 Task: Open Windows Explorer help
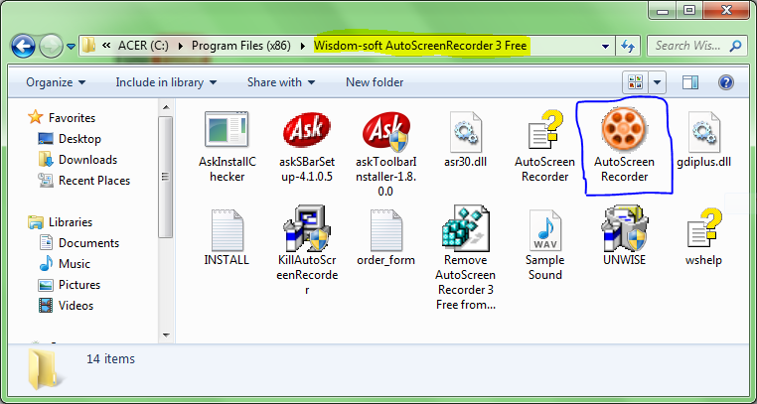tap(726, 82)
